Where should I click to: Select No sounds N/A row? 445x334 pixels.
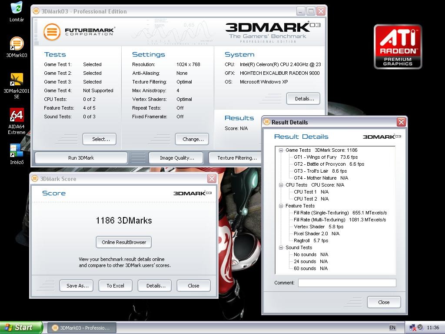tap(311, 254)
